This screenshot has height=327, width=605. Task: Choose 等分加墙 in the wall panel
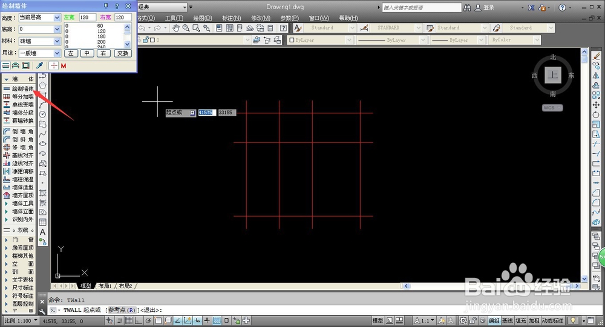(x=19, y=96)
